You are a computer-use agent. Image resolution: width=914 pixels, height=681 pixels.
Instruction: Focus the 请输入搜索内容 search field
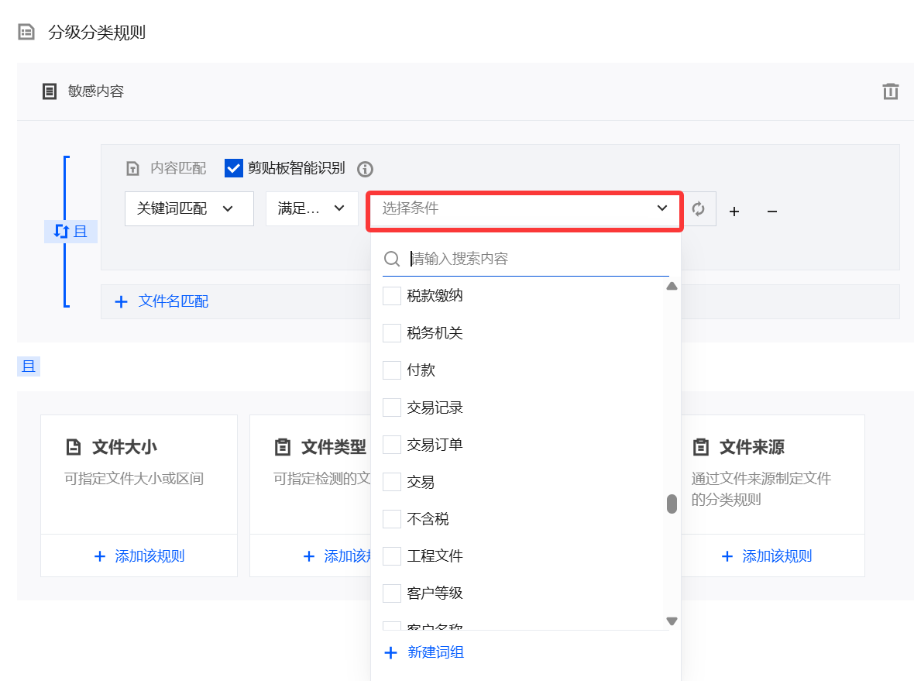pyautogui.click(x=534, y=259)
